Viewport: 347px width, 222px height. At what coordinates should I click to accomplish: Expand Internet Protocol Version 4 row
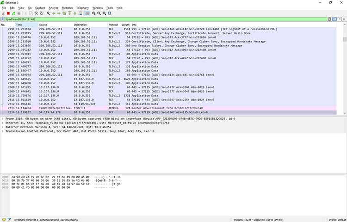point(2,127)
